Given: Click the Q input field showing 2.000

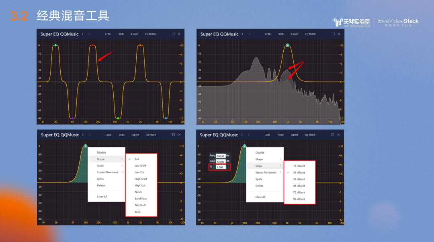Looking at the screenshot, I should pyautogui.click(x=221, y=167).
